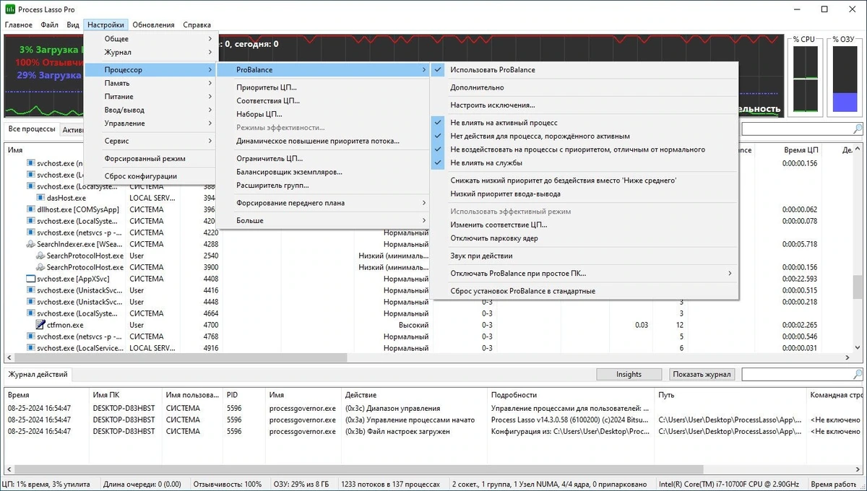Click the dllhost.exe [COMSysApp] process icon
This screenshot has width=867, height=491.
31,209
